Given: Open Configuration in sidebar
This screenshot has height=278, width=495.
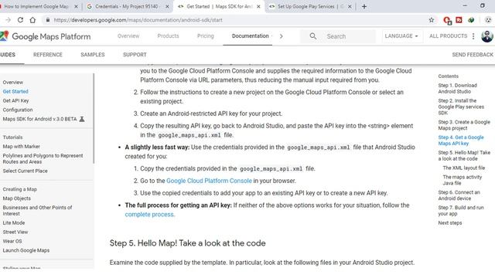Looking at the screenshot, I should [x=18, y=110].
